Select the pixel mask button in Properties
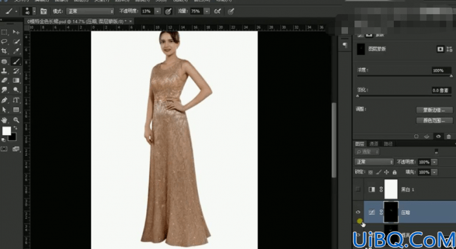The image size is (456, 249). (x=440, y=49)
